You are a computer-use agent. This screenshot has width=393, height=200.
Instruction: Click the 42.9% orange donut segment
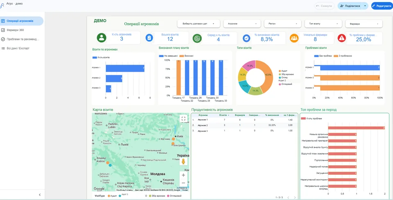(267, 75)
